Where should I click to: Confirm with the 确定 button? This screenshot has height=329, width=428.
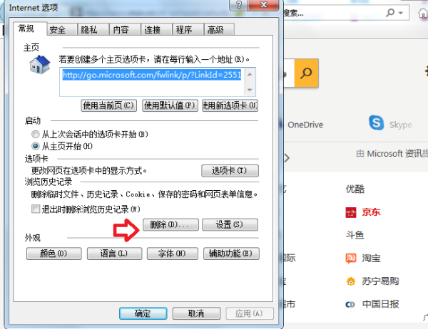pyautogui.click(x=143, y=313)
